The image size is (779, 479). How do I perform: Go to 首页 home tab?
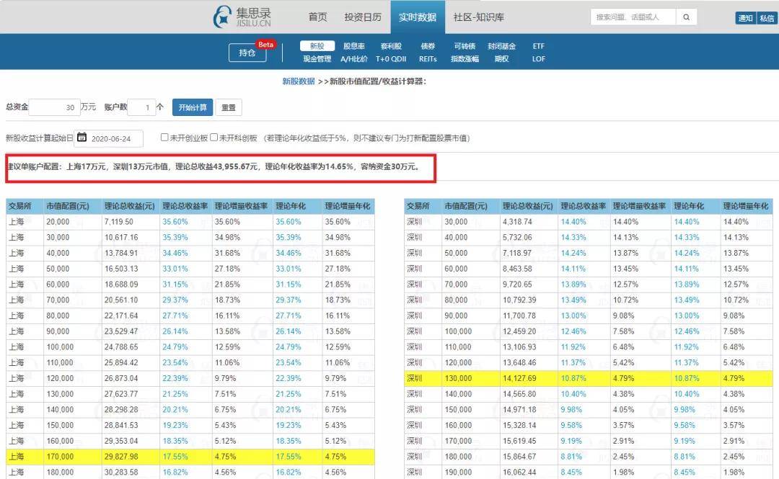tap(317, 17)
